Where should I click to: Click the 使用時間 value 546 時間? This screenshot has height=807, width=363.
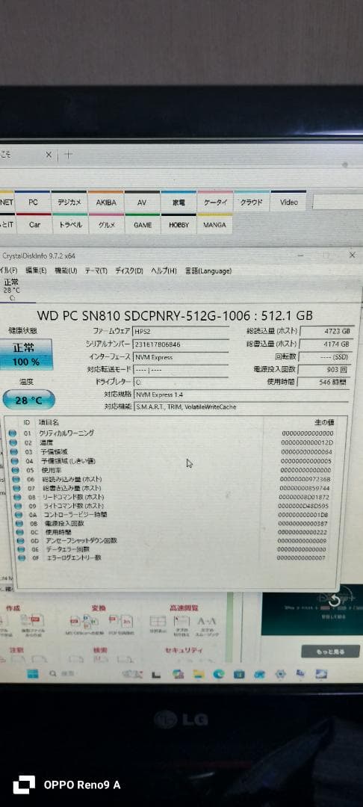click(324, 382)
